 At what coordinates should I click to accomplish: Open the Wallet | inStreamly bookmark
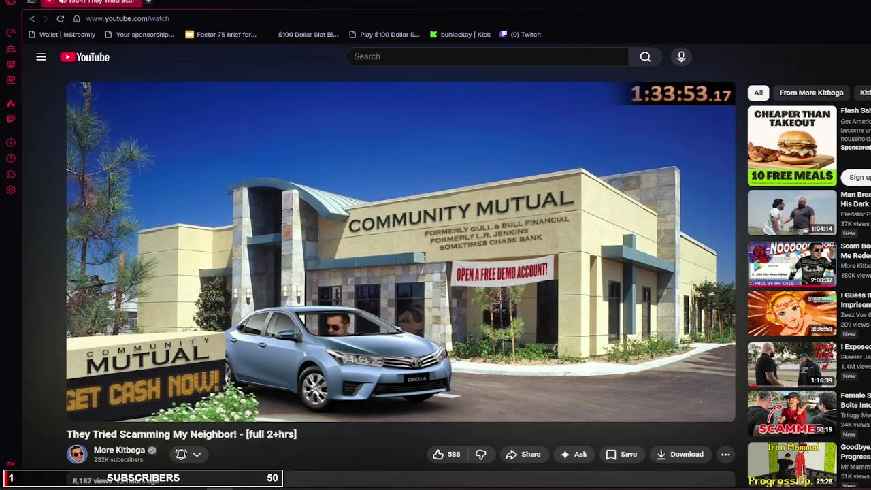point(62,35)
